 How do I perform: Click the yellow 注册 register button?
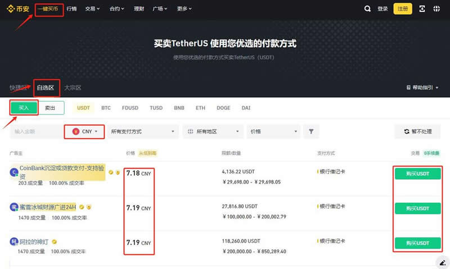tap(403, 9)
